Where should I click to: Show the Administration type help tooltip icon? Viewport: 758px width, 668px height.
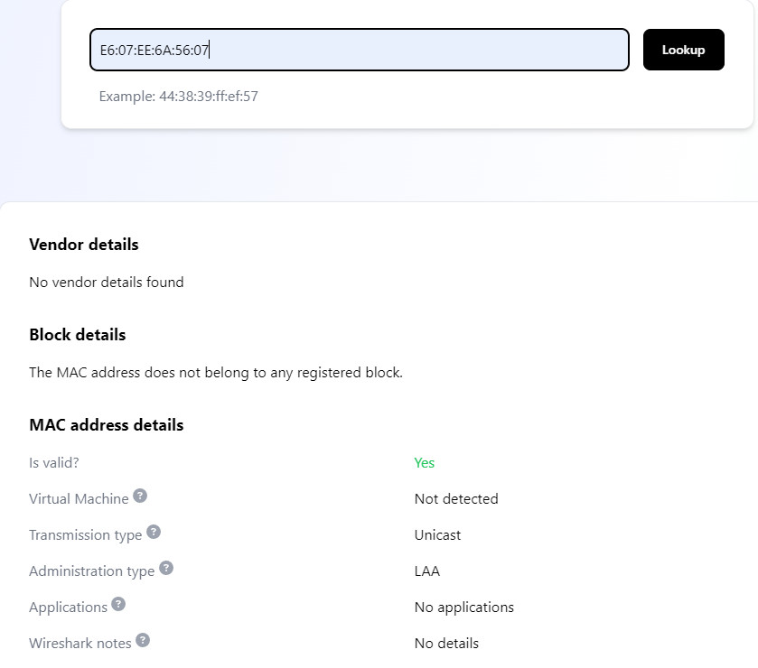166,568
